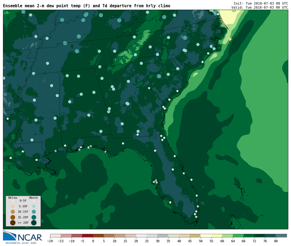Pick the 10-15F Below legend circle

13,212
